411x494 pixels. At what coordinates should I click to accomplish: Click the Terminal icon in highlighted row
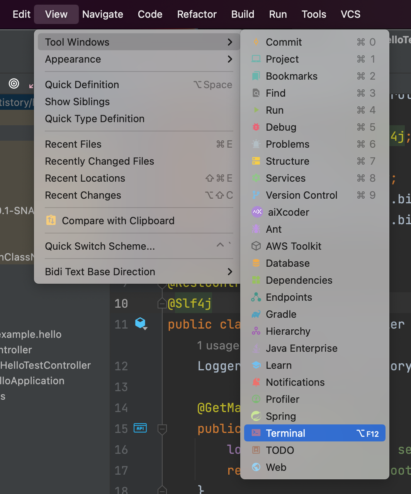256,433
